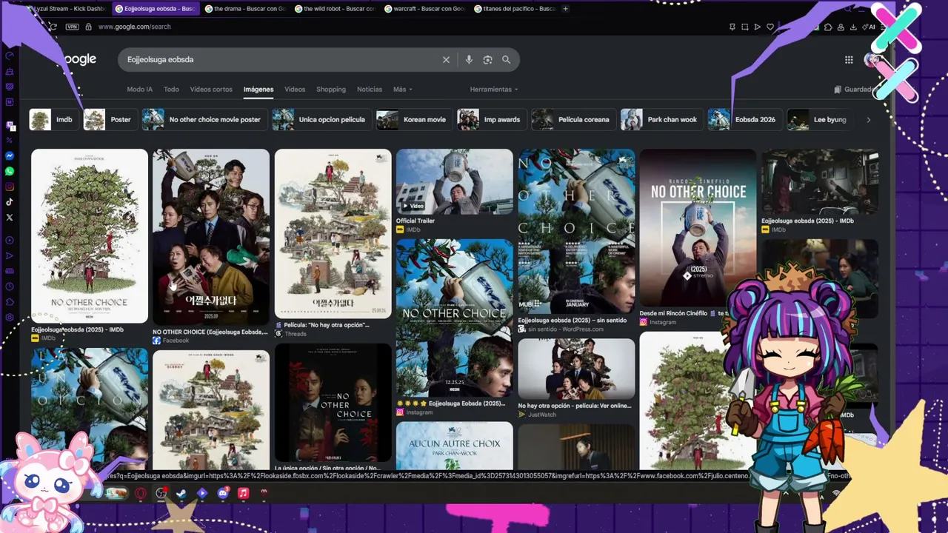Open JustWatch 'No hay otra opción' result link
This screenshot has width=948, height=533.
(576, 410)
